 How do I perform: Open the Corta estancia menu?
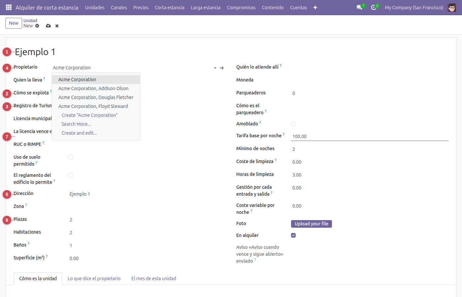tap(170, 7)
